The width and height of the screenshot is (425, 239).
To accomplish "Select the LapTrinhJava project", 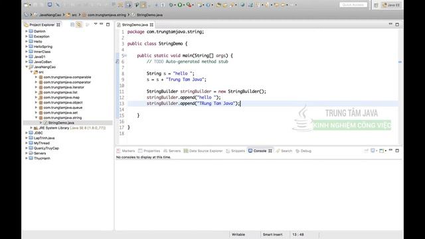I will [x=44, y=138].
